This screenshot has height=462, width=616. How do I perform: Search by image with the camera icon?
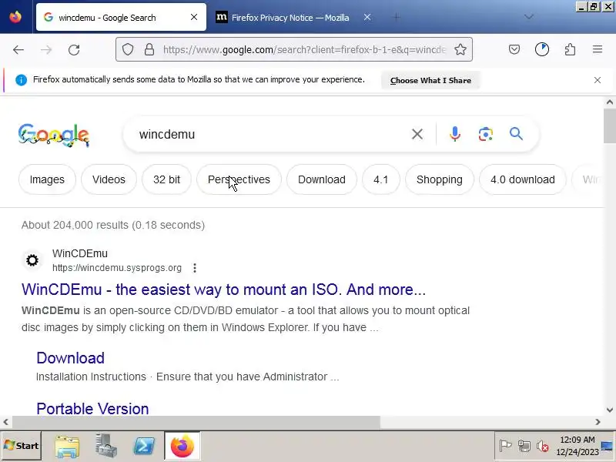pos(486,134)
